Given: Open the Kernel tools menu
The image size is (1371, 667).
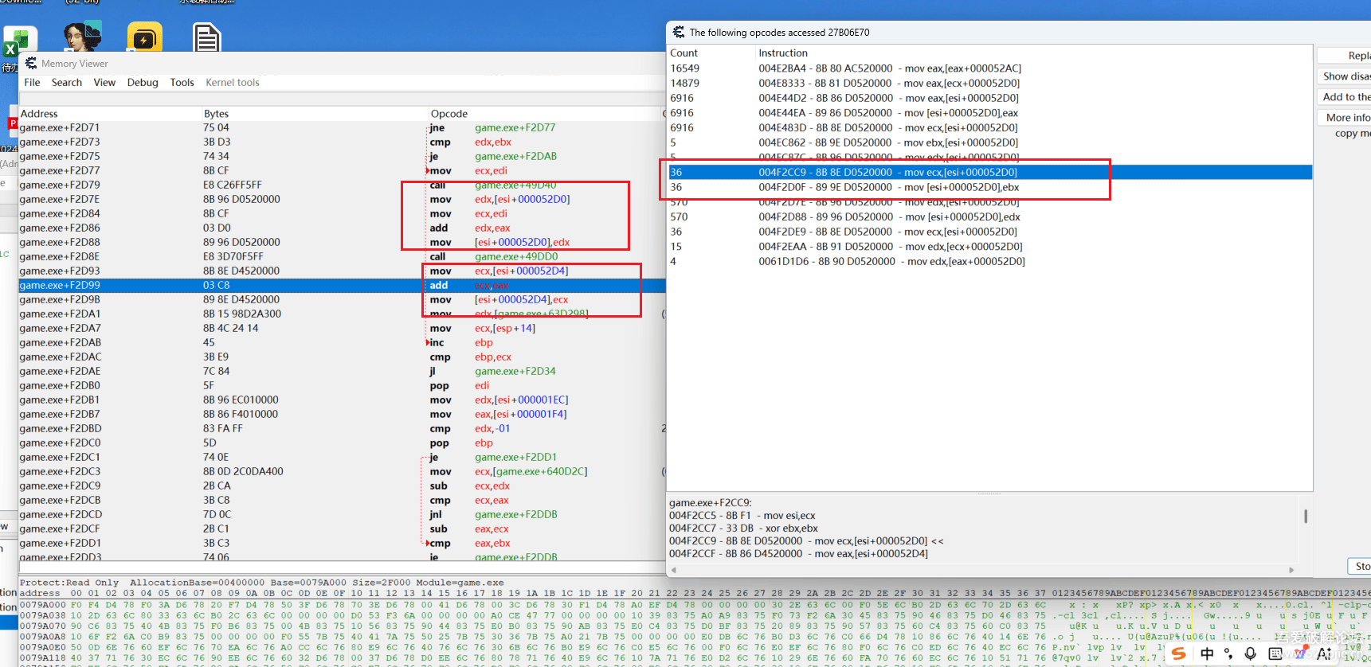Looking at the screenshot, I should (x=233, y=82).
